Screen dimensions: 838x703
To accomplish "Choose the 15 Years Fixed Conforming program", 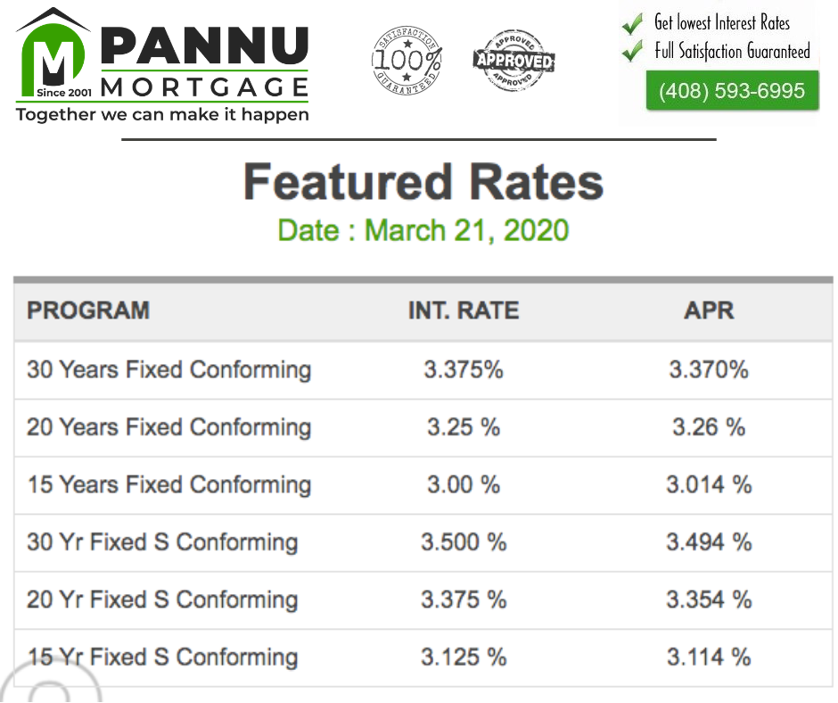I will (168, 485).
